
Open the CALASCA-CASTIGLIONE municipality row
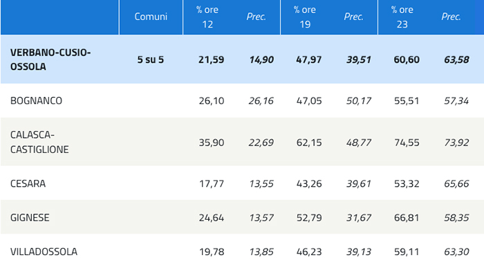click(x=242, y=142)
